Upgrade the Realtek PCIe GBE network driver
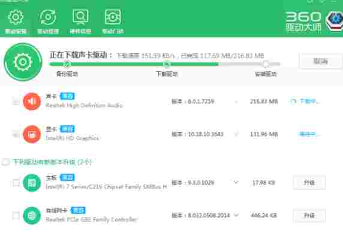The height and width of the screenshot is (236, 343). (x=309, y=216)
